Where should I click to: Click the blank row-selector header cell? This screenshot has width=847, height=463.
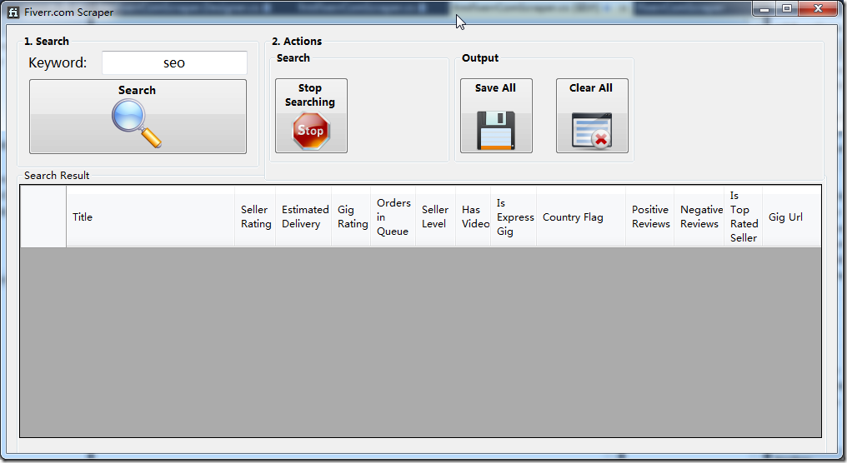tap(43, 217)
